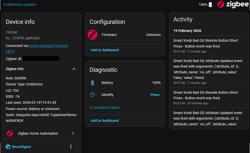Add Diagnostic entities to dashboard
The image size is (250, 153).
(104, 120)
